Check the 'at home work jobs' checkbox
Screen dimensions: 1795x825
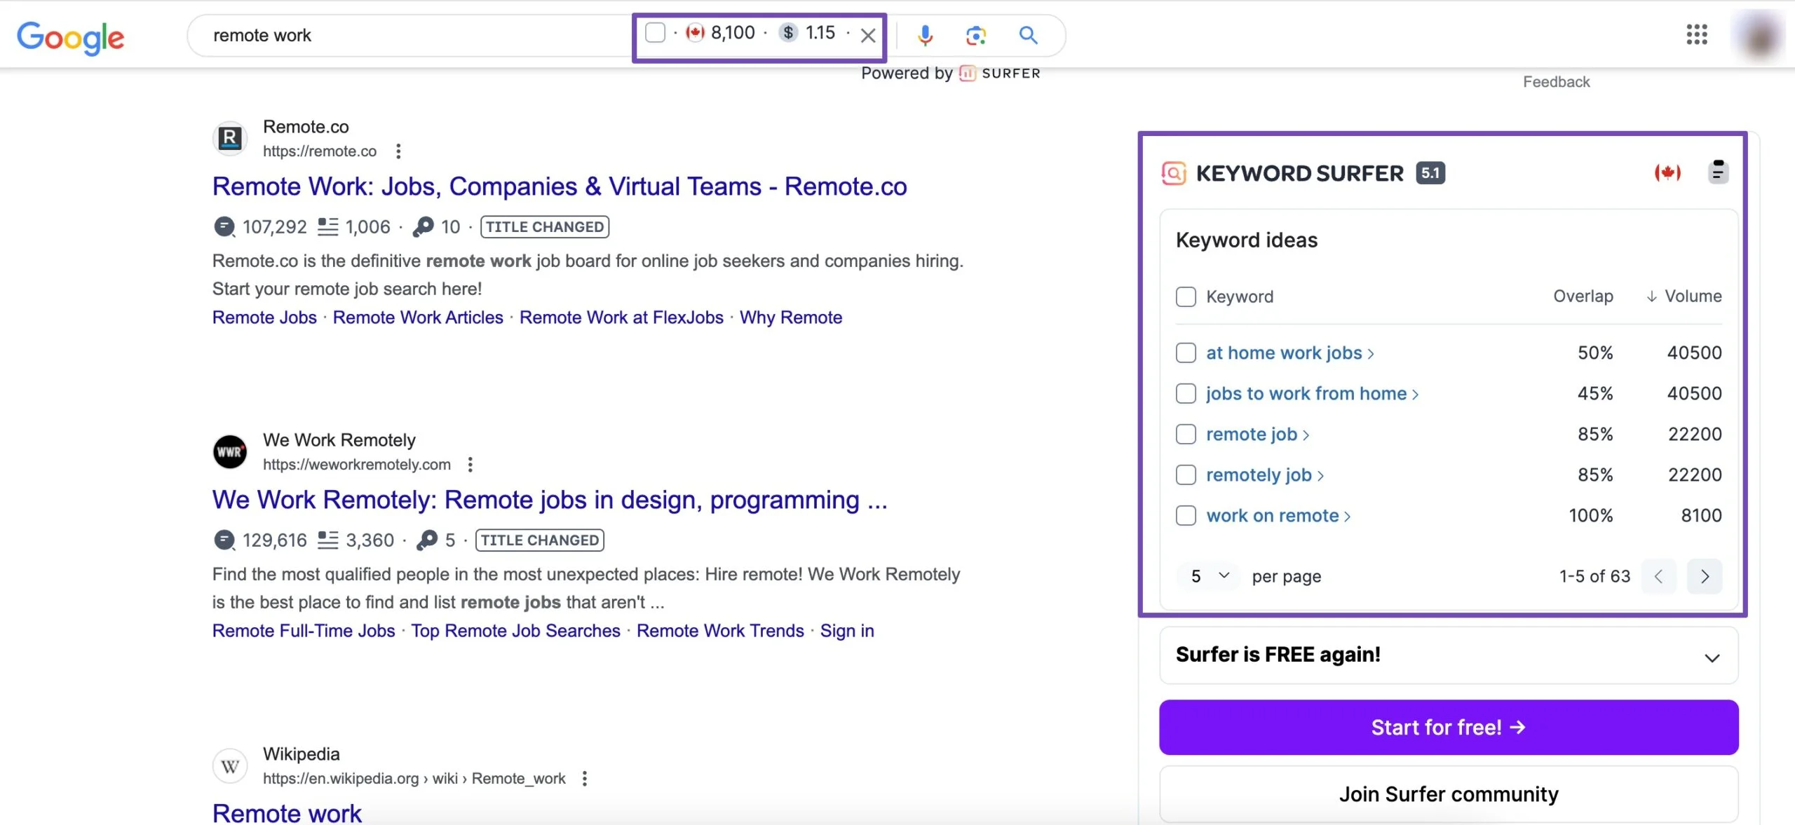point(1186,353)
